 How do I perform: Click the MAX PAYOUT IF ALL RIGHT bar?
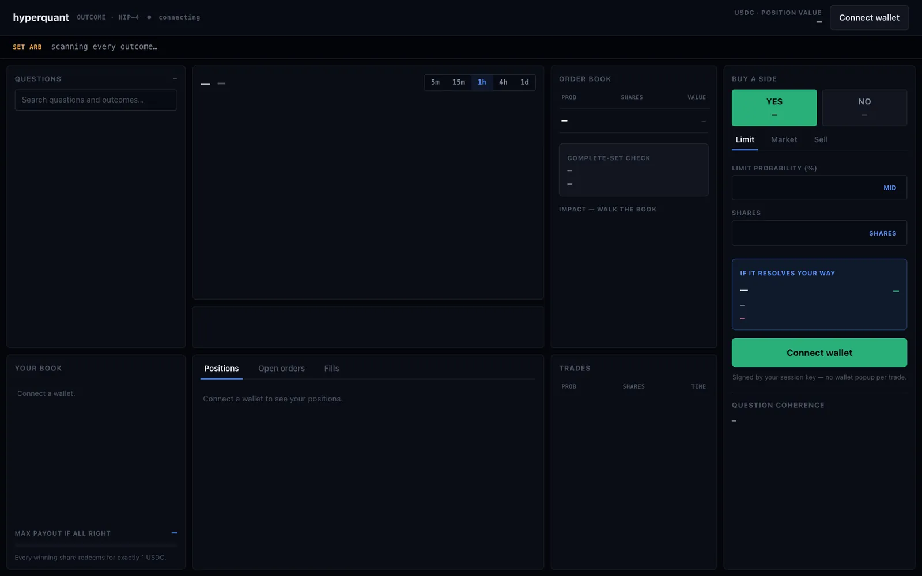[x=96, y=545]
